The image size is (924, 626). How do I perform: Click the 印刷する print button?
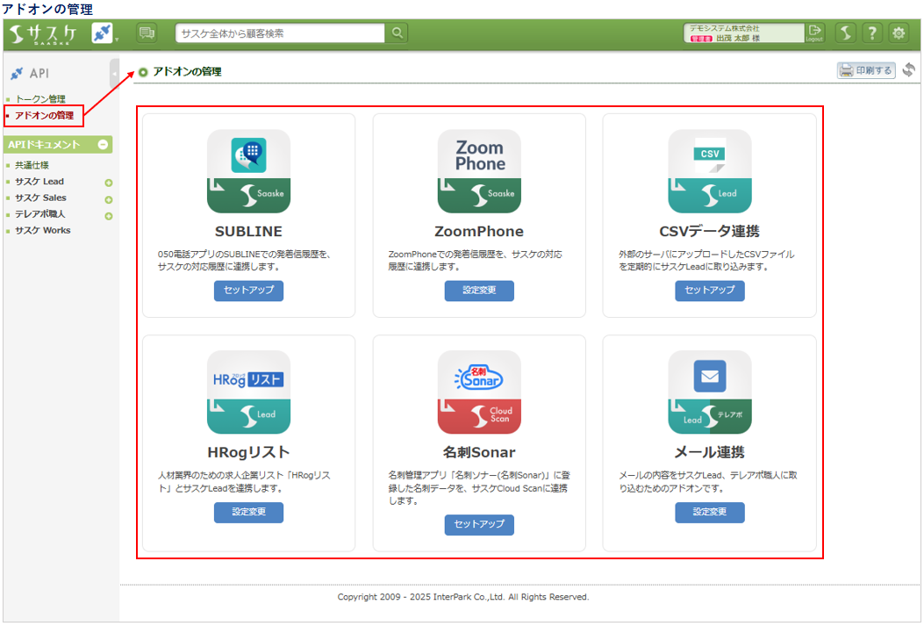pos(866,71)
